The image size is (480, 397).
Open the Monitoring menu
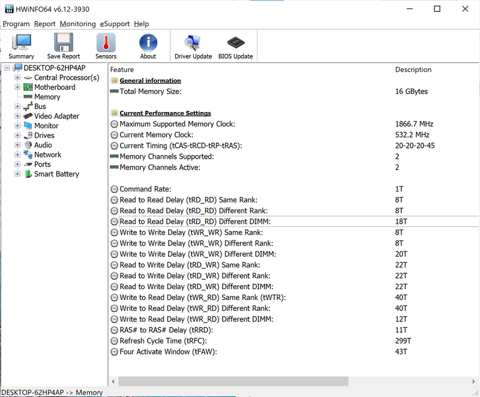(78, 24)
